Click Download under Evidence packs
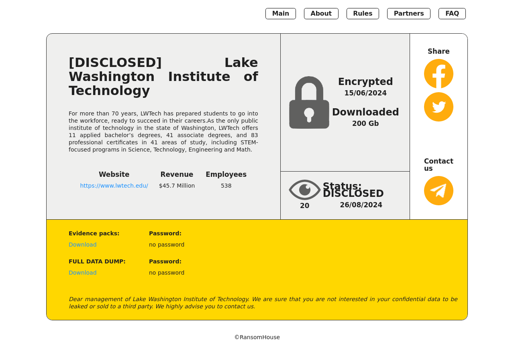 point(83,245)
